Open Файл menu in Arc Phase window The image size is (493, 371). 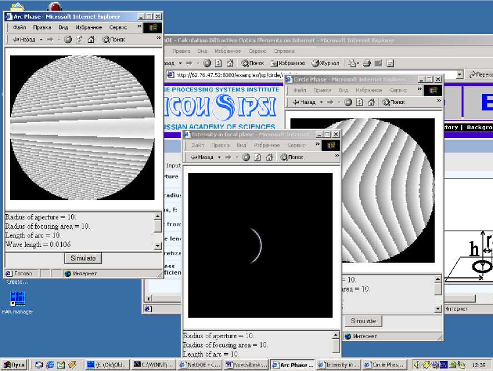tap(19, 27)
